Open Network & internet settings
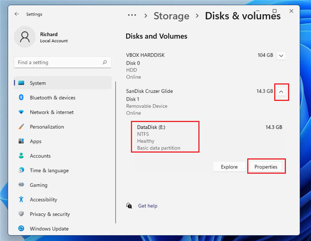 [x=63, y=112]
